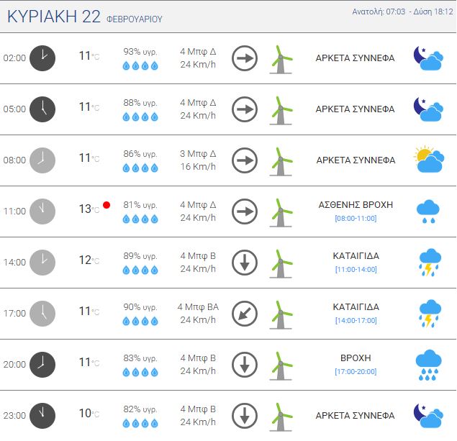This screenshot has width=457, height=441.
Task: Click the down wind arrow at 23:00
Action: [245, 416]
